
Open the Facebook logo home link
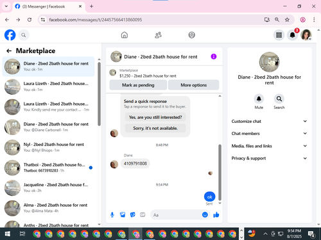[x=10, y=35]
